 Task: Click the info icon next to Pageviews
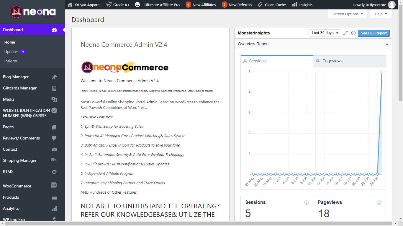(379, 202)
